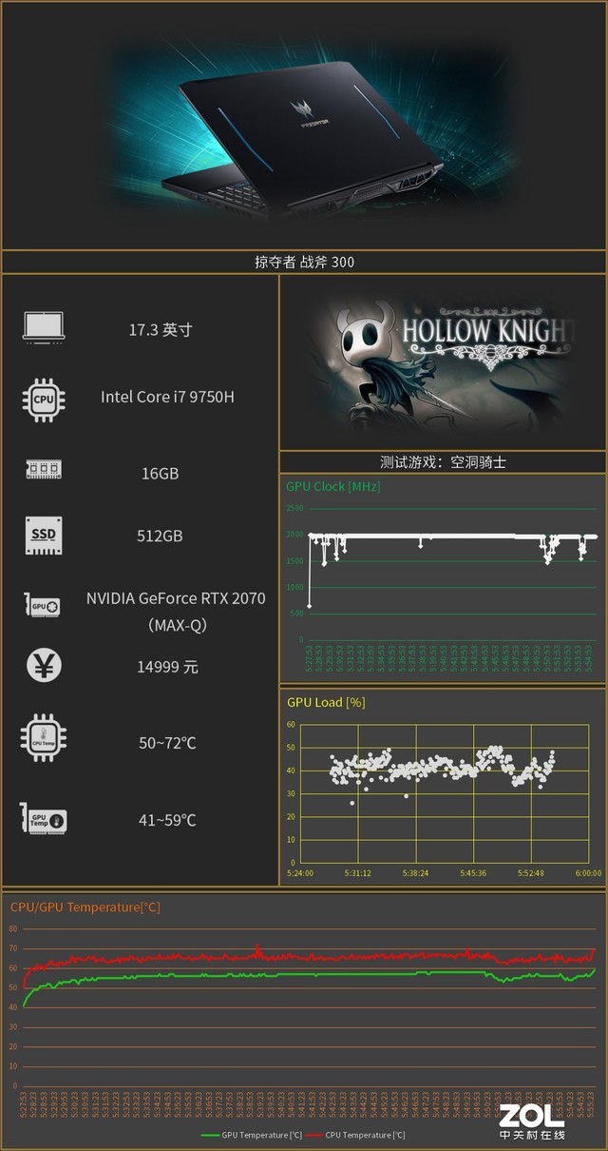The image size is (608, 1151).
Task: Click the 5:24:00 axis label on GPU Load
Action: click(x=301, y=872)
